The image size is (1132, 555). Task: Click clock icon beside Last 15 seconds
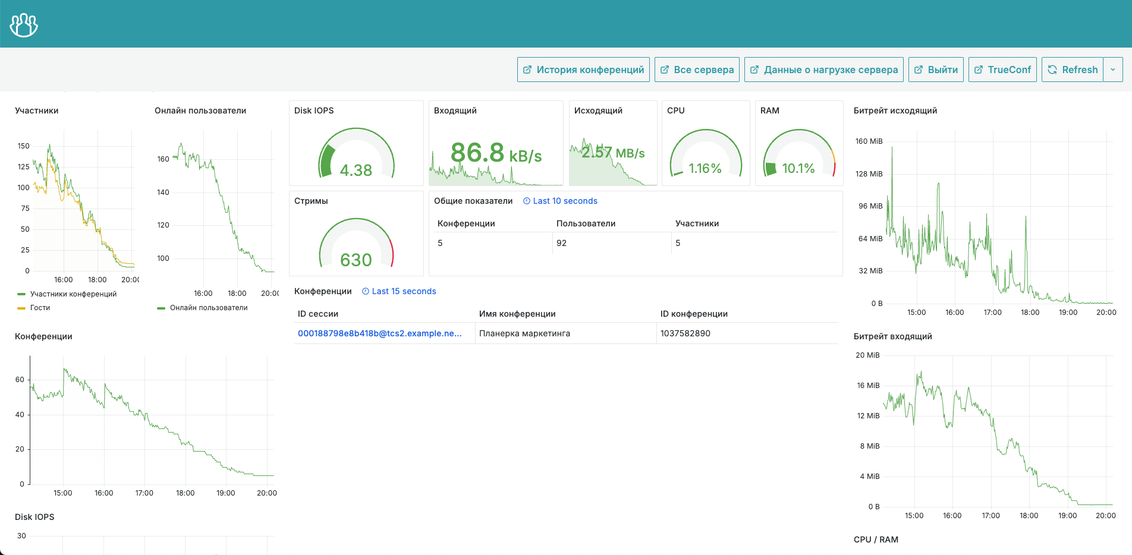pos(366,291)
